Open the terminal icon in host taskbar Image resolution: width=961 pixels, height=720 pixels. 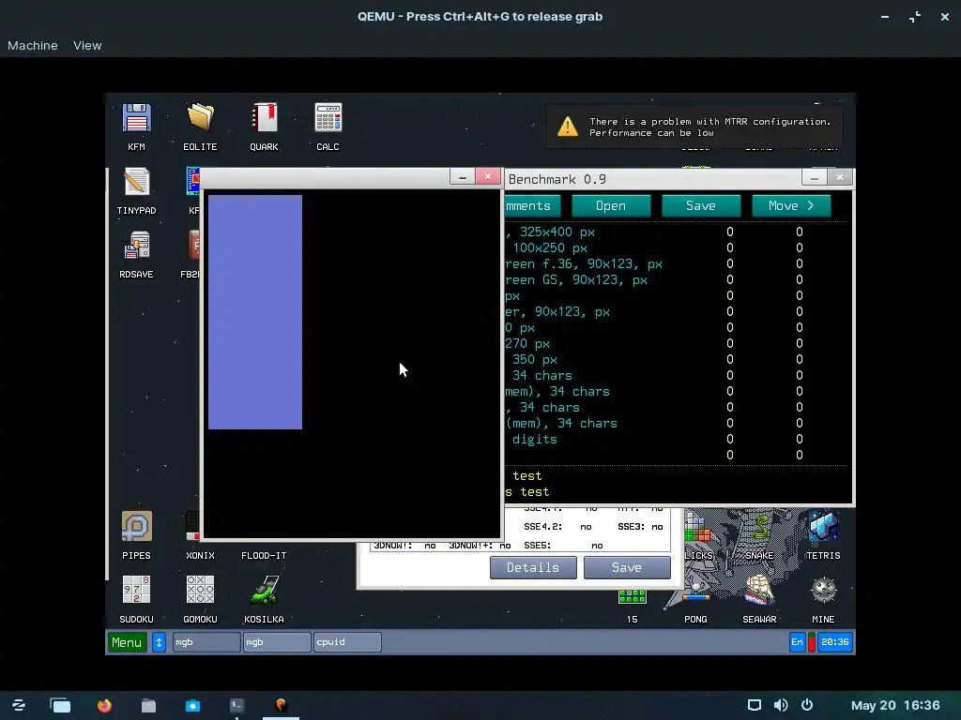236,705
